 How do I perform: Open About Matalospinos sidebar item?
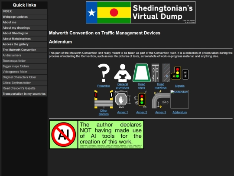coord(24,39)
